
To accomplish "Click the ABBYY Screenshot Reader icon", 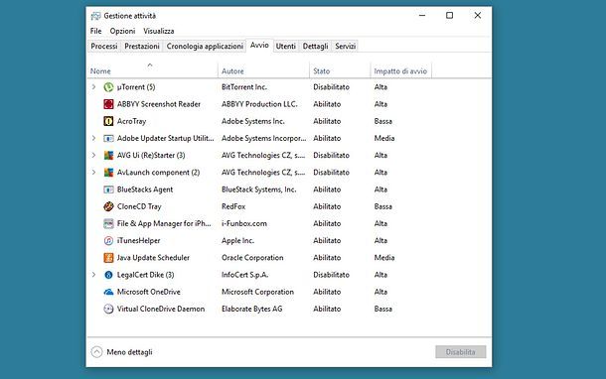I will [x=108, y=104].
